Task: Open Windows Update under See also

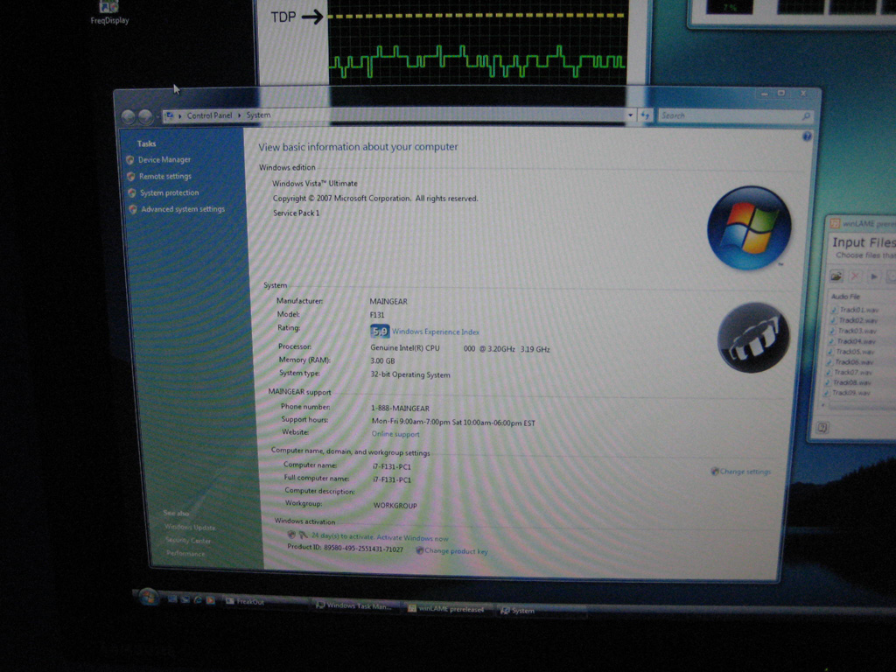Action: (190, 528)
